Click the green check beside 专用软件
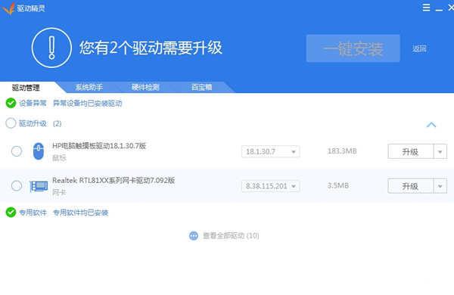 click(x=11, y=213)
